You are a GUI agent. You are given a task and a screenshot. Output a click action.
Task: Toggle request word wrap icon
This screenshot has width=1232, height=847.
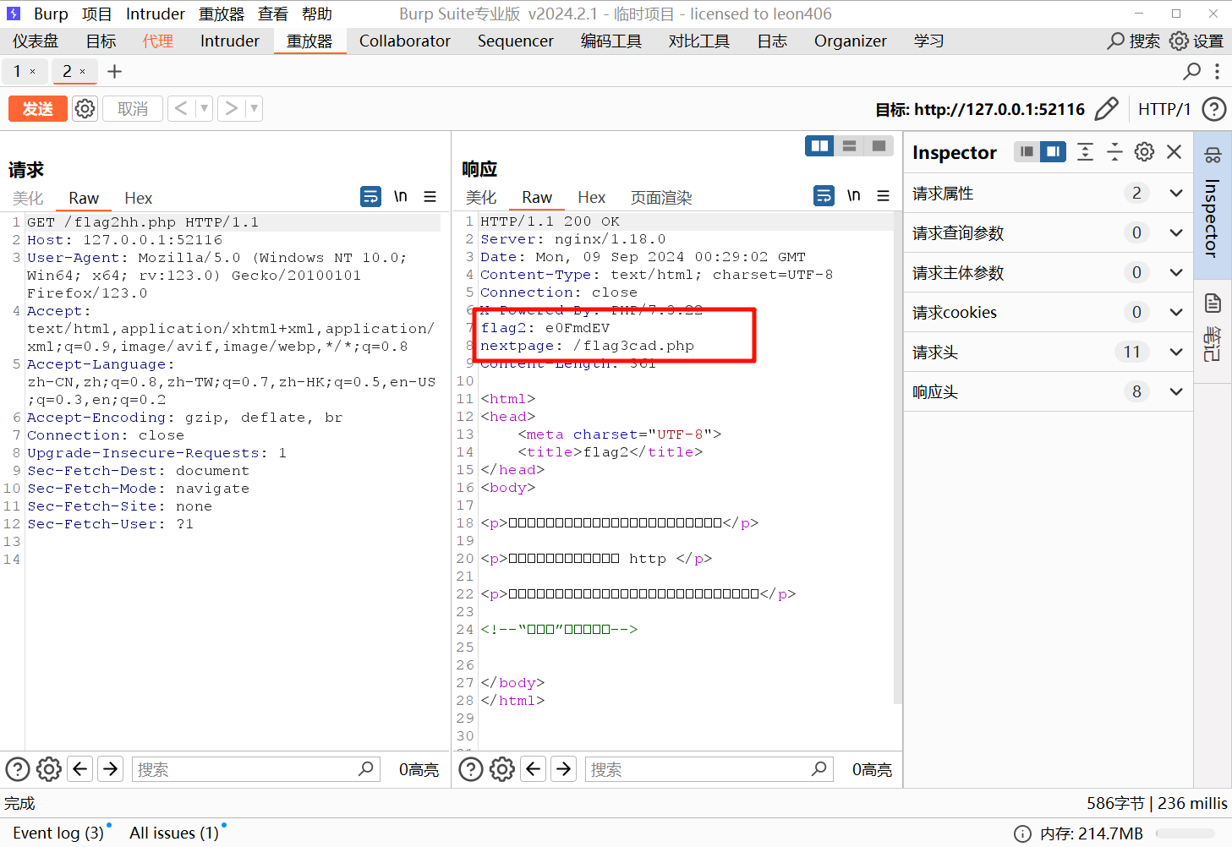[370, 196]
